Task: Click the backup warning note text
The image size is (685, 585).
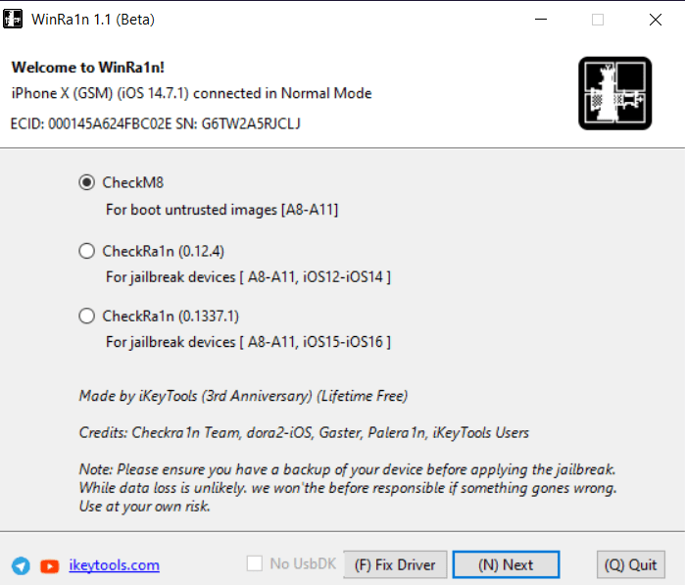Action: click(x=348, y=487)
